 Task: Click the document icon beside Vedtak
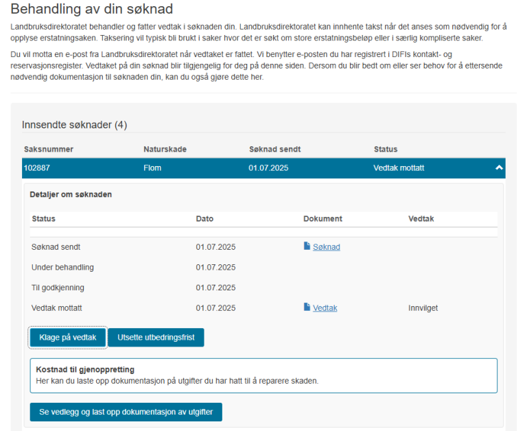(307, 307)
